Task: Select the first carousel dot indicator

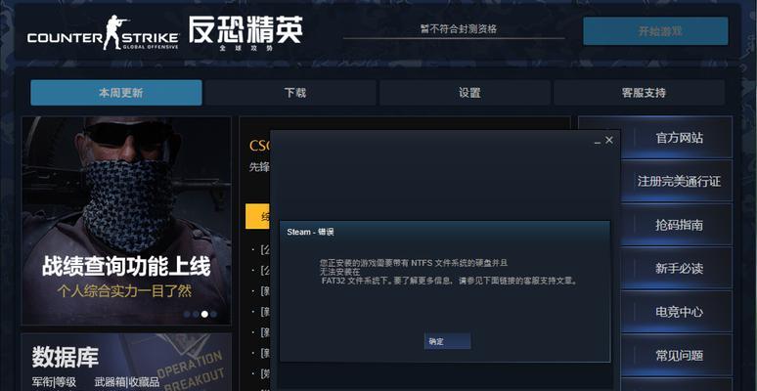Action: coord(187,314)
